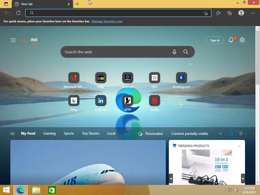Add this page to favorites star icon
The width and height of the screenshot is (260, 195).
click(206, 13)
